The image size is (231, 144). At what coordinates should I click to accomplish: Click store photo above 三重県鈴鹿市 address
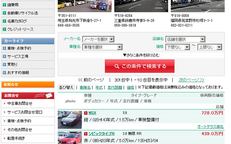point(141,6)
